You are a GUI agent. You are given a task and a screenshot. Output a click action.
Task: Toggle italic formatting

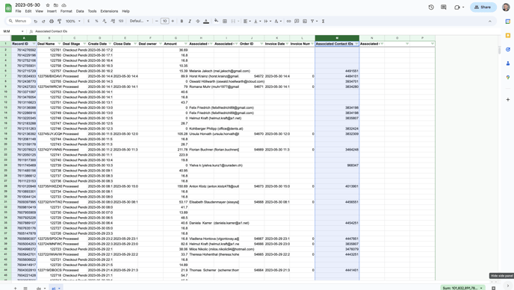coord(190,22)
